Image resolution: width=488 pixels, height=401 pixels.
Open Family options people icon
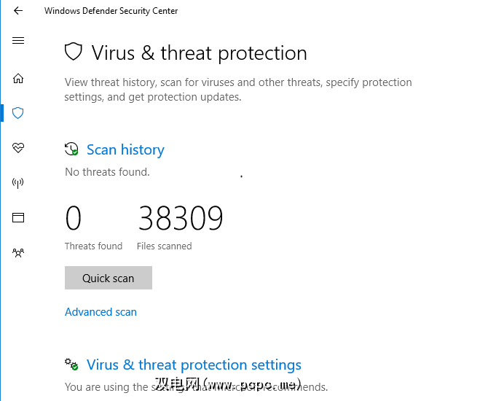(18, 253)
